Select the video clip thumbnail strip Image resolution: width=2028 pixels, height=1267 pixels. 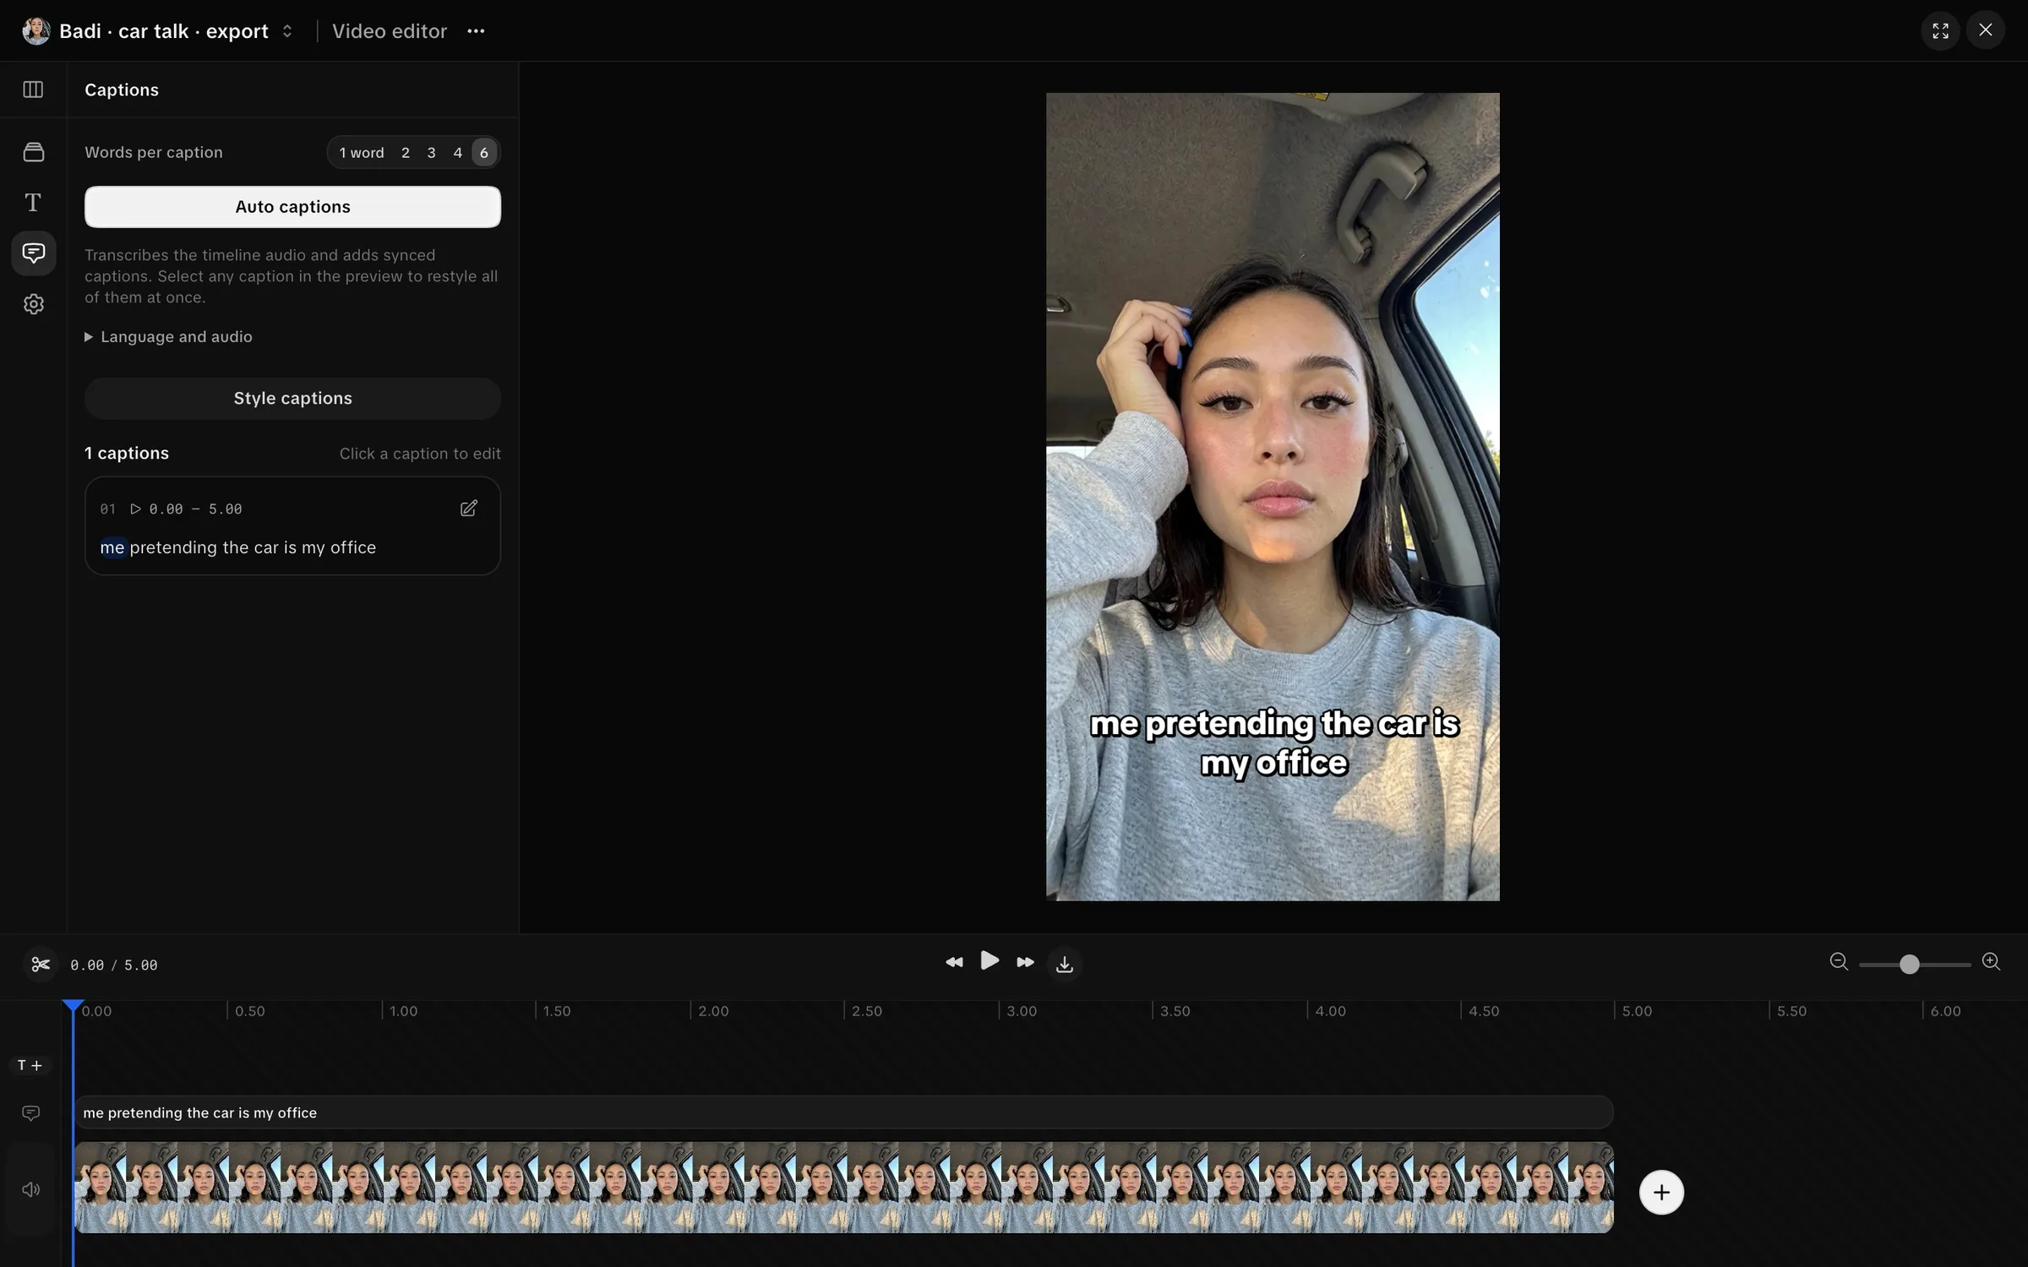pyautogui.click(x=844, y=1188)
